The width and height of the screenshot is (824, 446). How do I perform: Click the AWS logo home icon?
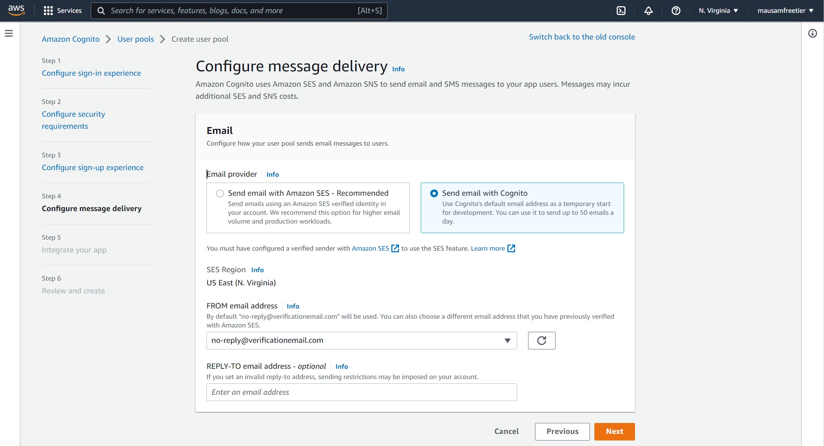16,10
